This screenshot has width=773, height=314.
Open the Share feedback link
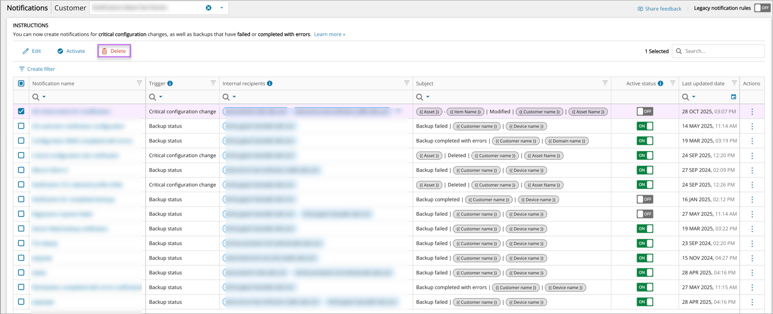tap(659, 8)
